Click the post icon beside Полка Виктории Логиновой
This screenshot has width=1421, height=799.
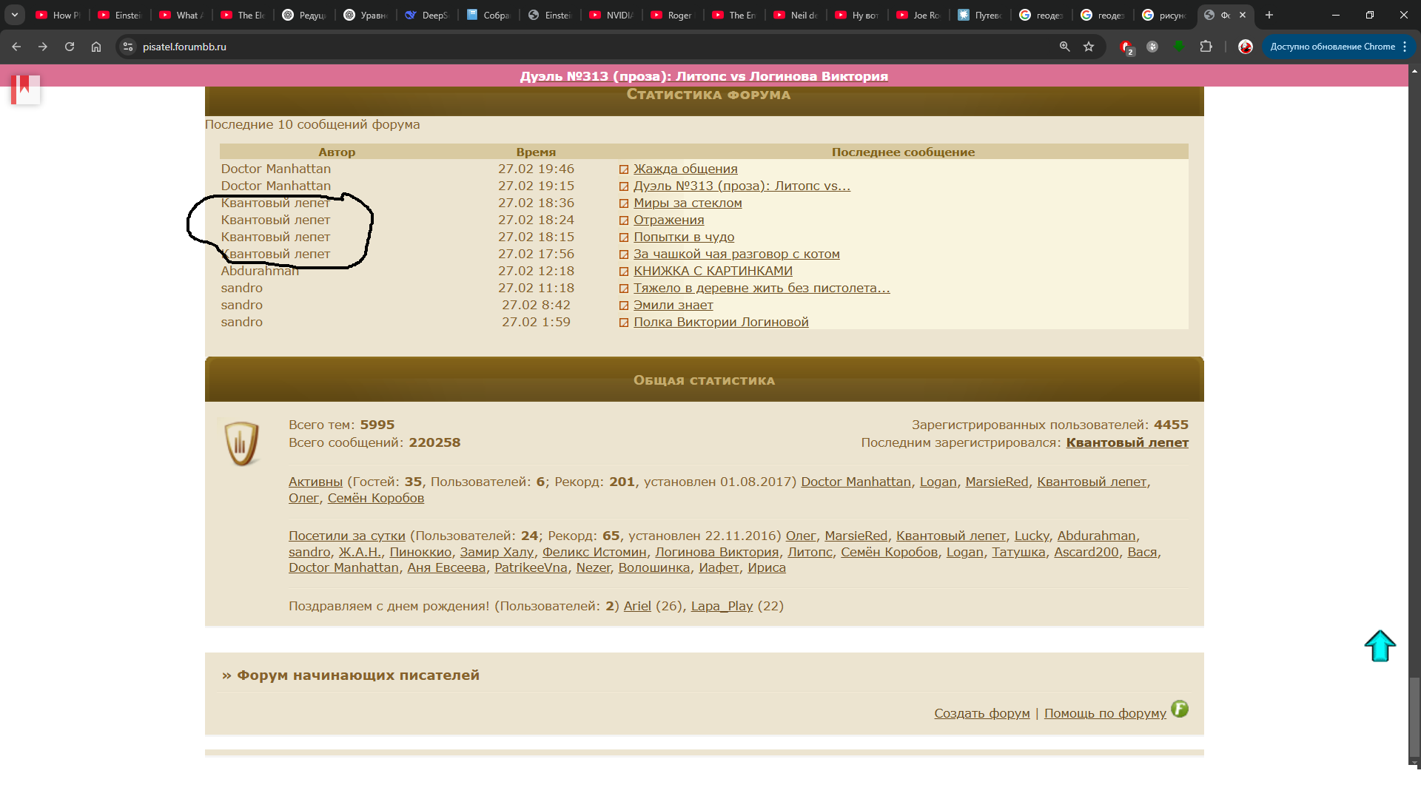tap(624, 323)
